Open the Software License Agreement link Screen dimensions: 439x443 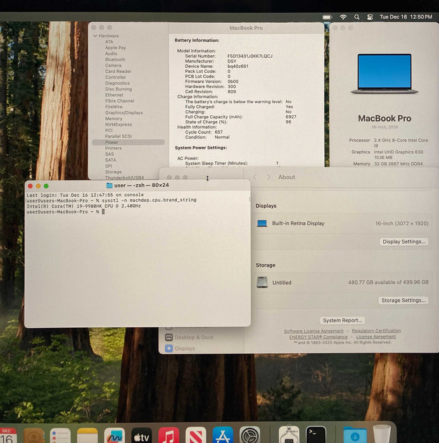click(x=314, y=331)
